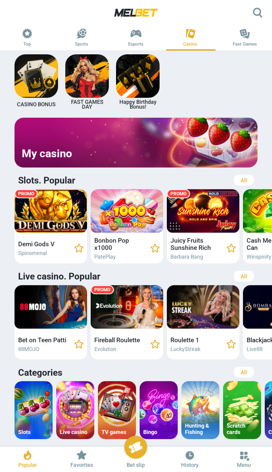Open the Menu grid icon

pyautogui.click(x=244, y=455)
